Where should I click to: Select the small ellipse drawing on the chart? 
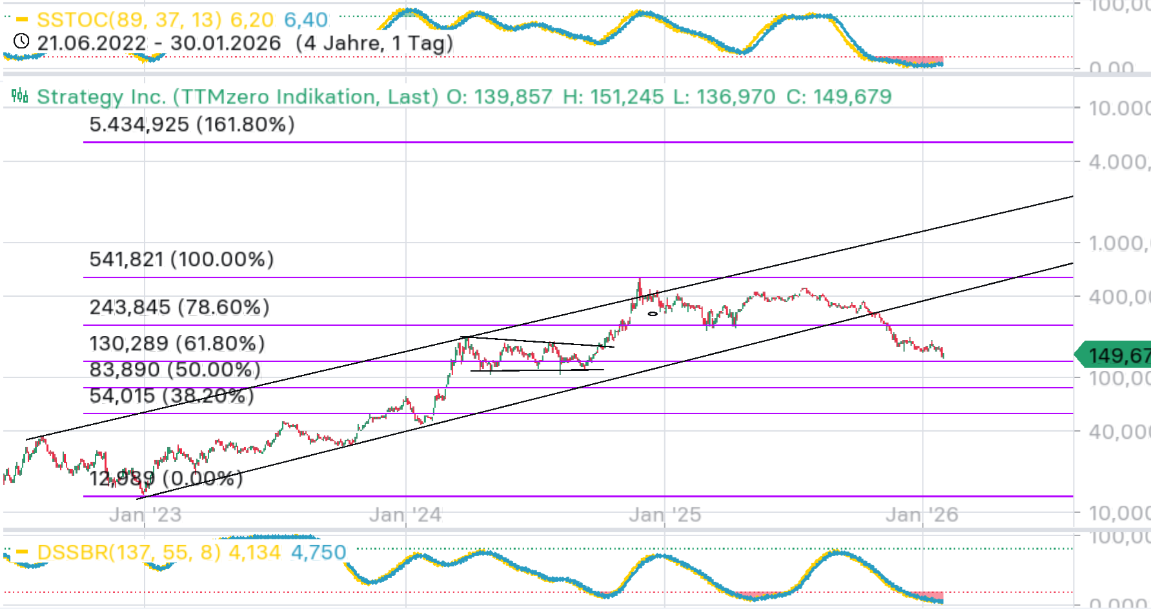tap(653, 314)
